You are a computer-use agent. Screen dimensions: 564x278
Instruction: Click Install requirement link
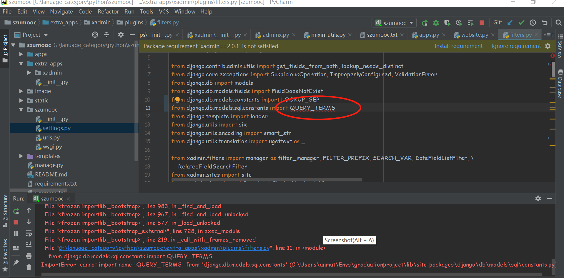[459, 46]
